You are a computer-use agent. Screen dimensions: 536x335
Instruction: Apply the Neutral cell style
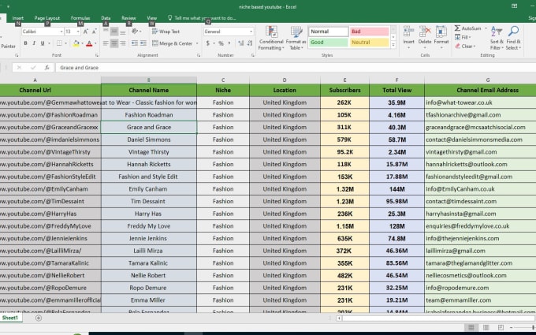coord(369,43)
